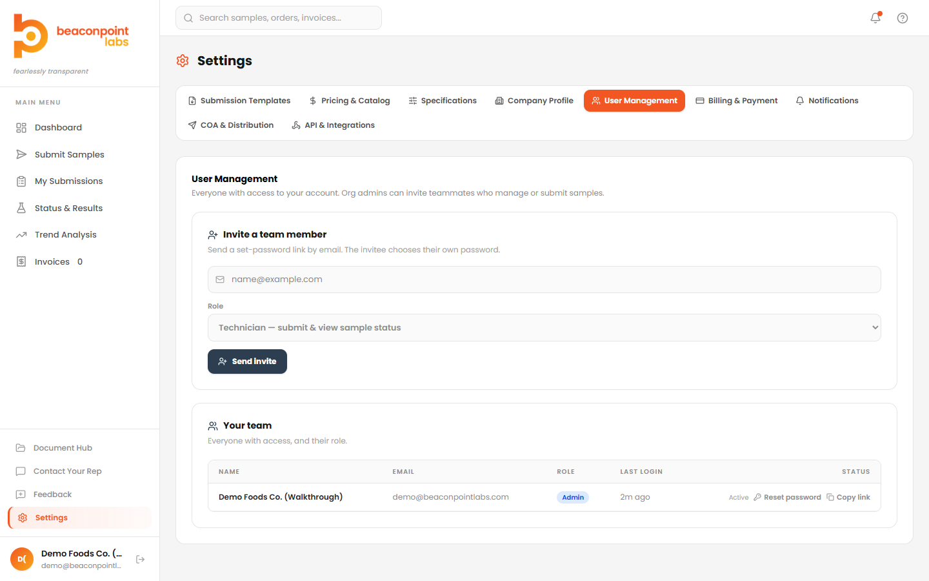Click Settings in the sidebar
The image size is (929, 581).
pyautogui.click(x=80, y=518)
